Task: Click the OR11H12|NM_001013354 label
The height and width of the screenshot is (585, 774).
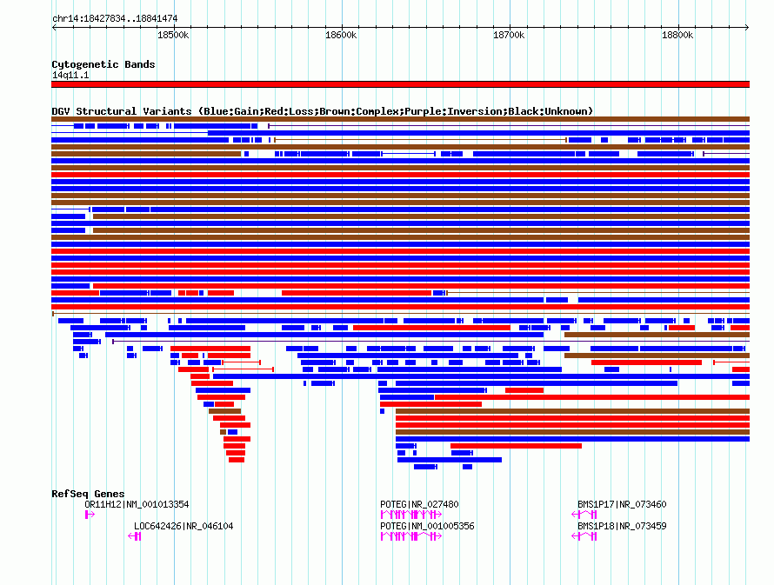Action: point(137,504)
